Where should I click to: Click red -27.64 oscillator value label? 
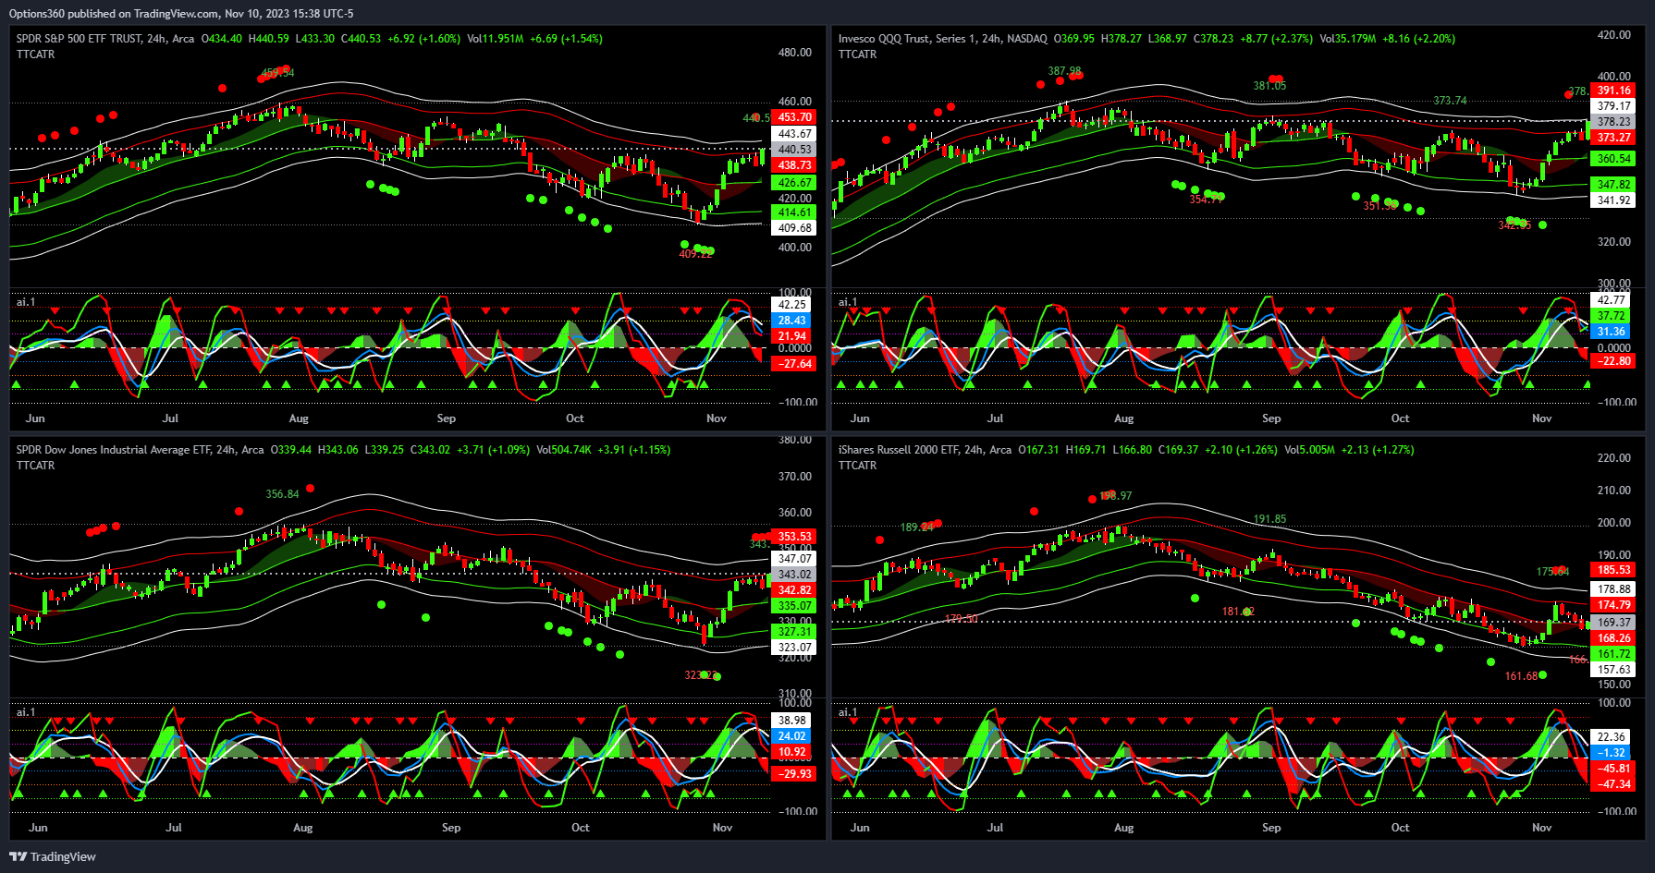click(794, 364)
